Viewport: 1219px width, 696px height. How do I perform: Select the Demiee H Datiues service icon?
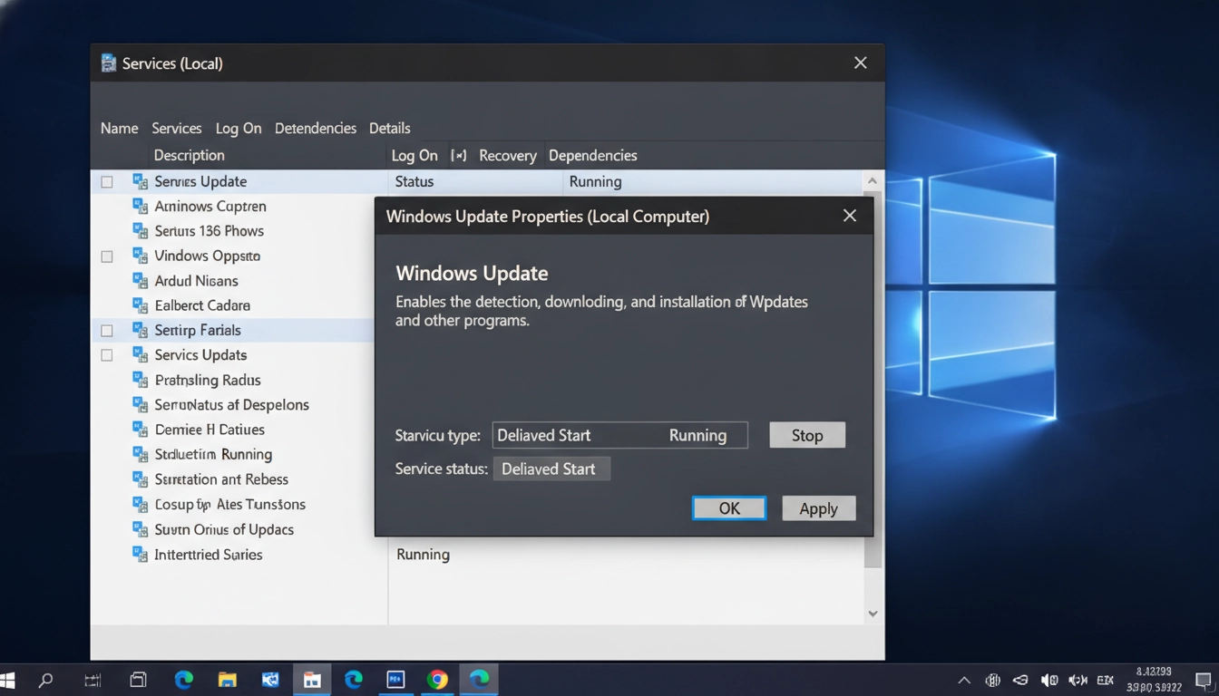tap(140, 430)
